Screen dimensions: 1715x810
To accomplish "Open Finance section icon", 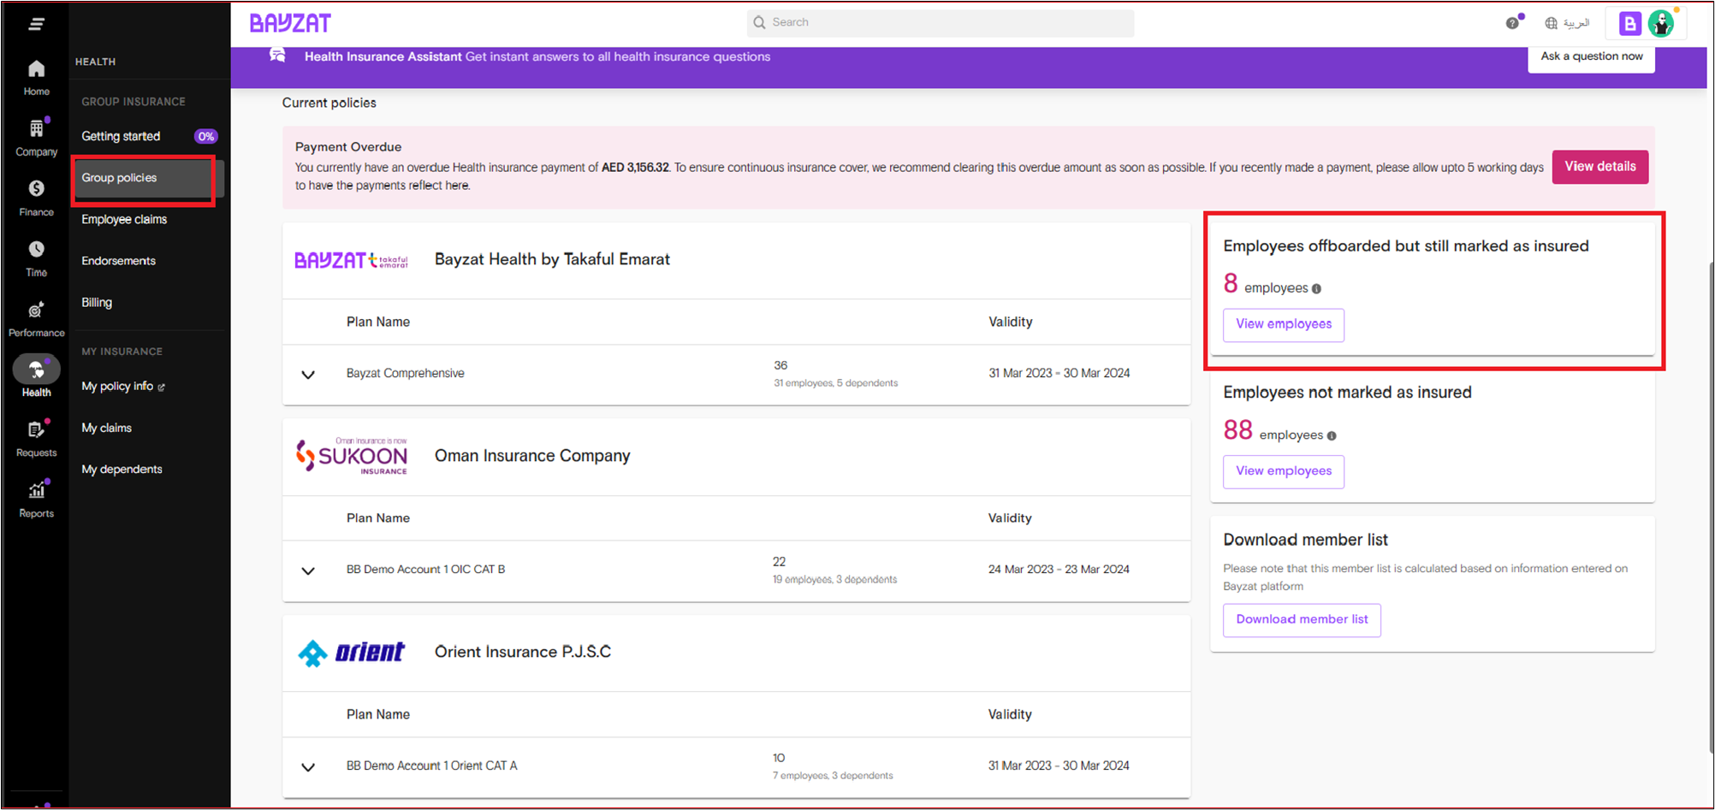I will point(36,198).
